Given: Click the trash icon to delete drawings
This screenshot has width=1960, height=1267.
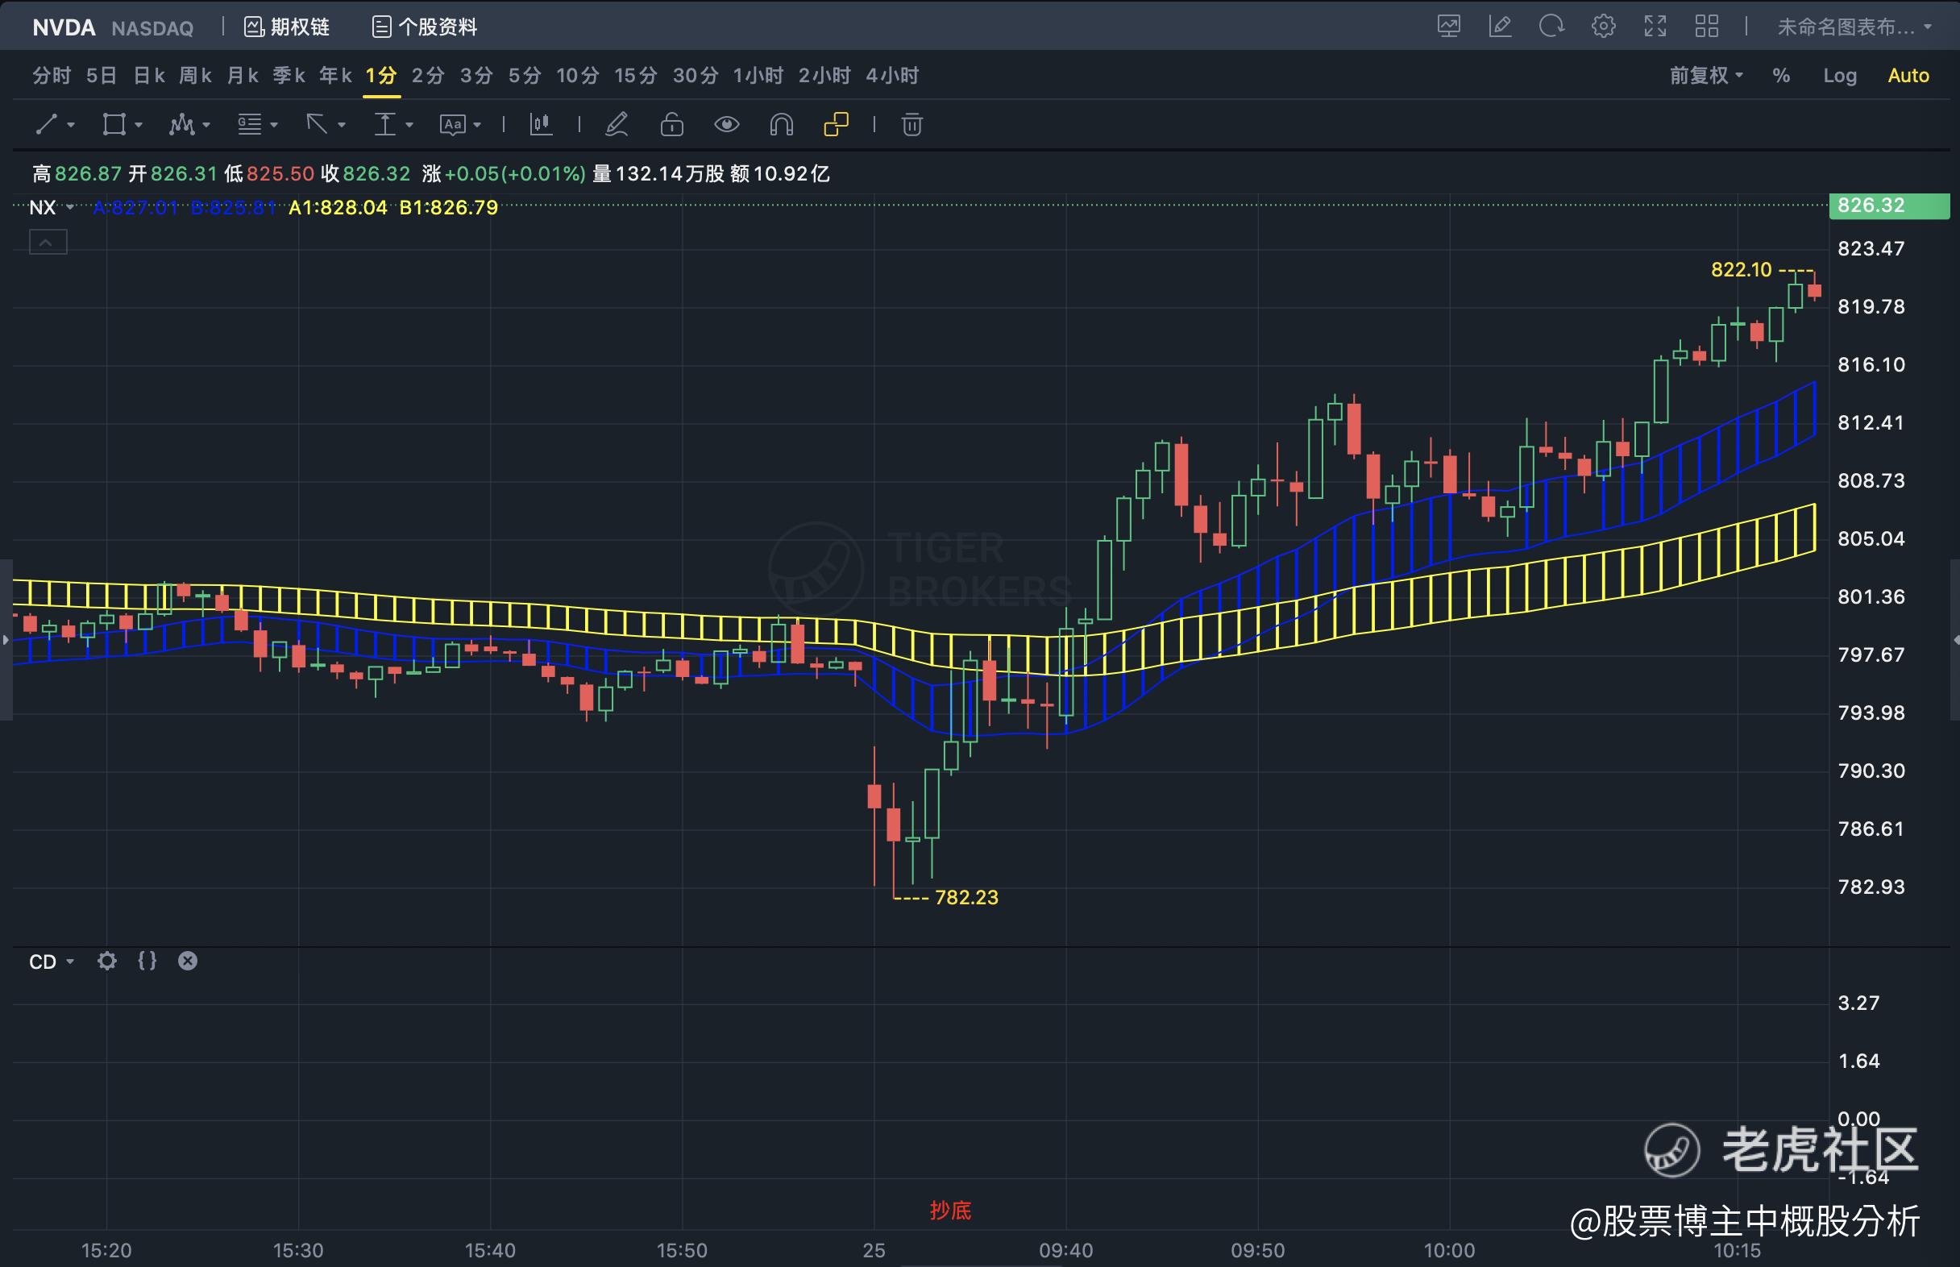Looking at the screenshot, I should [x=911, y=124].
